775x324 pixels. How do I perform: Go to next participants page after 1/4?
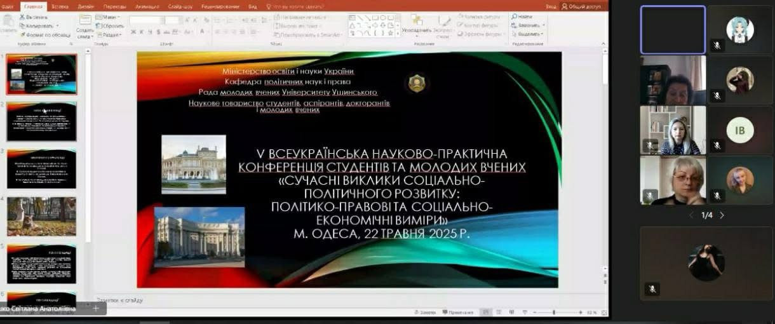(722, 215)
